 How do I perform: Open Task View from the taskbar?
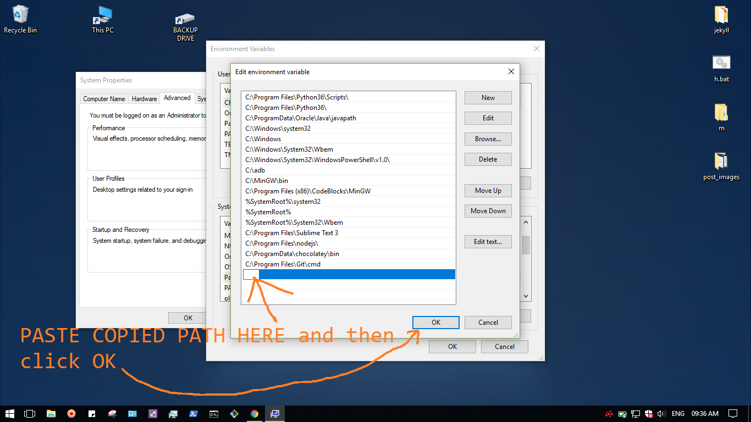click(30, 414)
